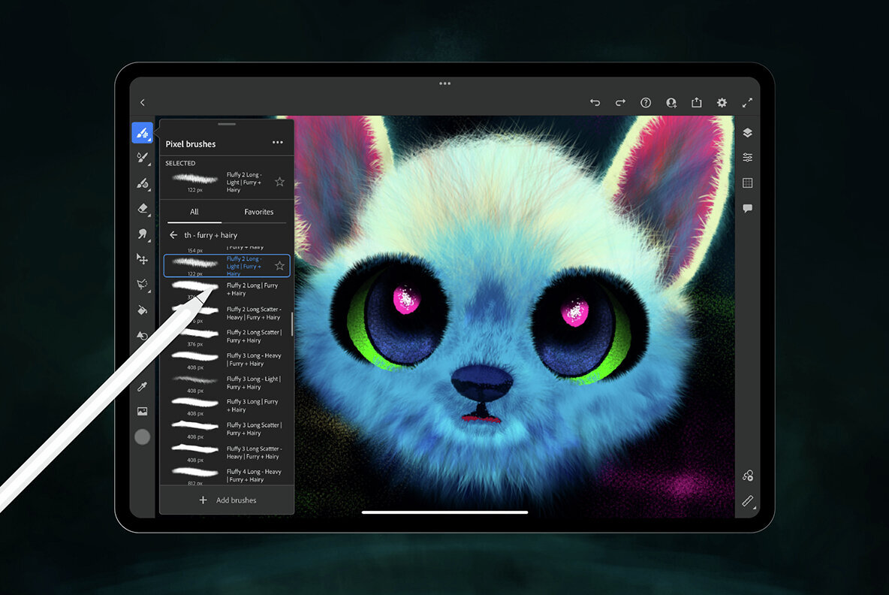
Task: Open the color swatch picker
Action: 143,436
